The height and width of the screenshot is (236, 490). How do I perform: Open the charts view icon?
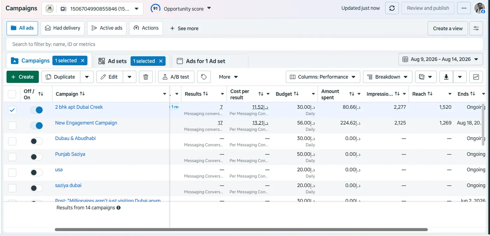coord(476,77)
